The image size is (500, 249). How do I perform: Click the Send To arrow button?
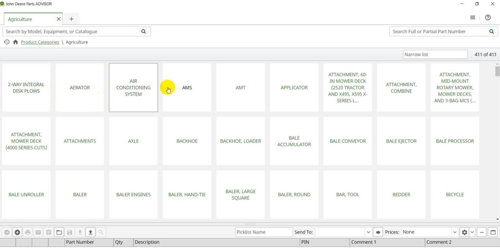pyautogui.click(x=378, y=232)
